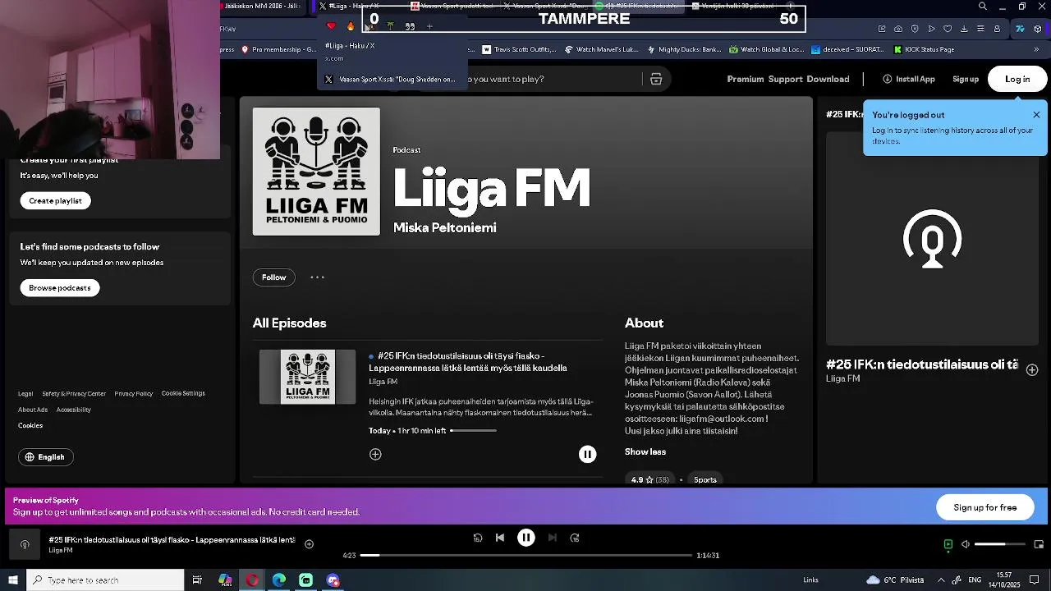This screenshot has width=1051, height=591.
Task: Add now-playing track from the bottom bar
Action: coord(309,543)
